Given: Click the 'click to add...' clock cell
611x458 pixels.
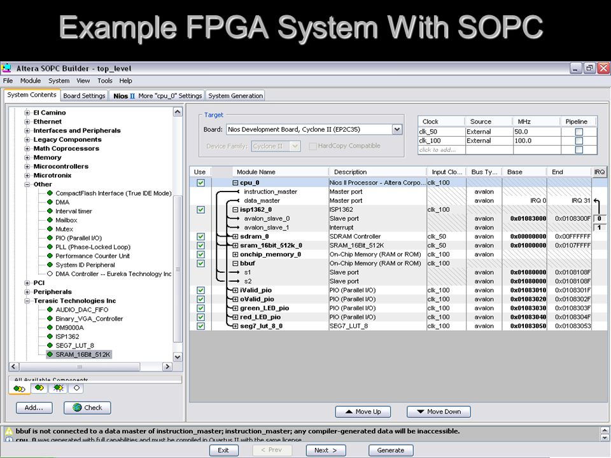Looking at the screenshot, I should click(x=441, y=149).
